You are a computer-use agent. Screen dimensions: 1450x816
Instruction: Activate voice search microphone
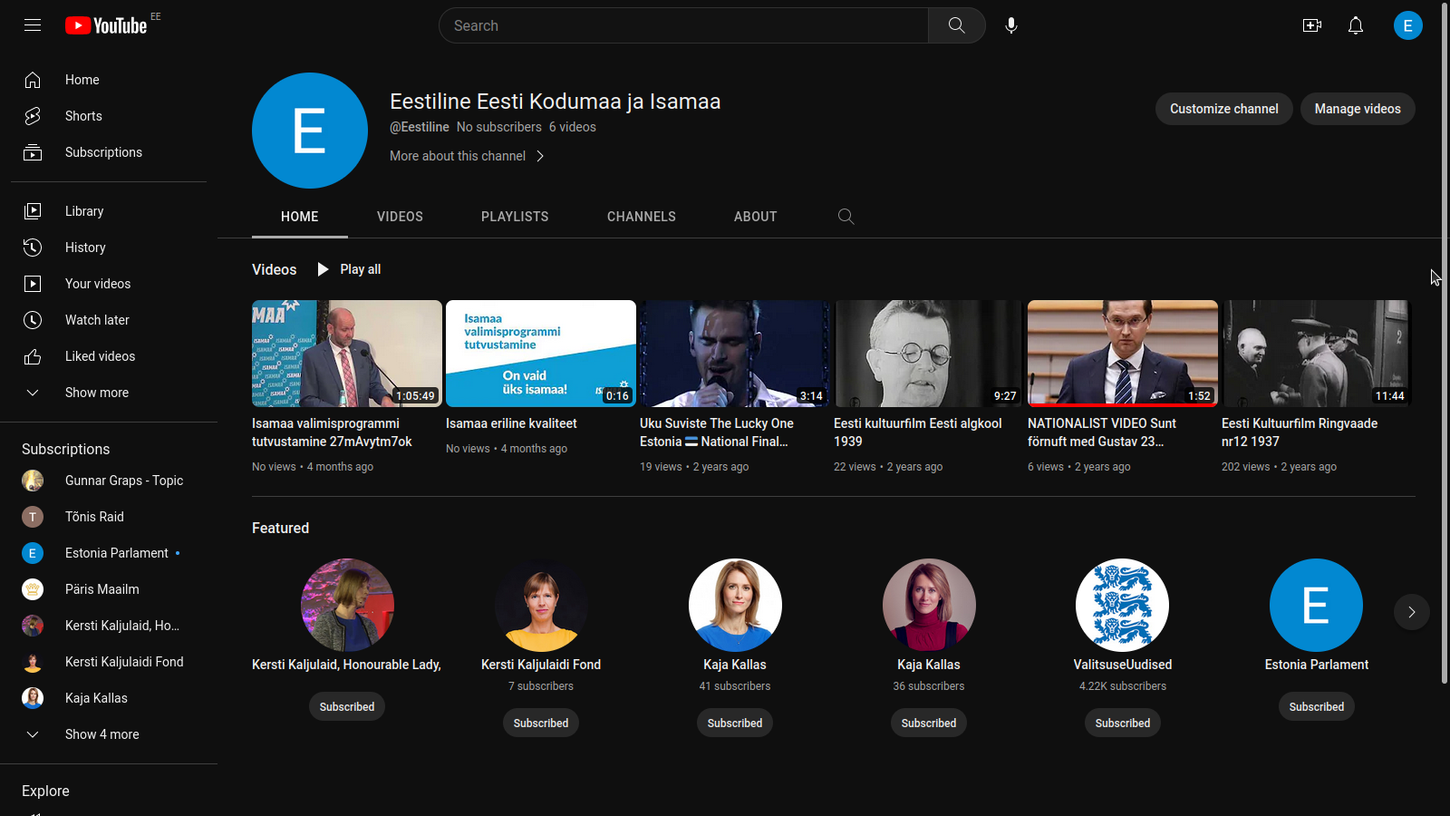1011,25
